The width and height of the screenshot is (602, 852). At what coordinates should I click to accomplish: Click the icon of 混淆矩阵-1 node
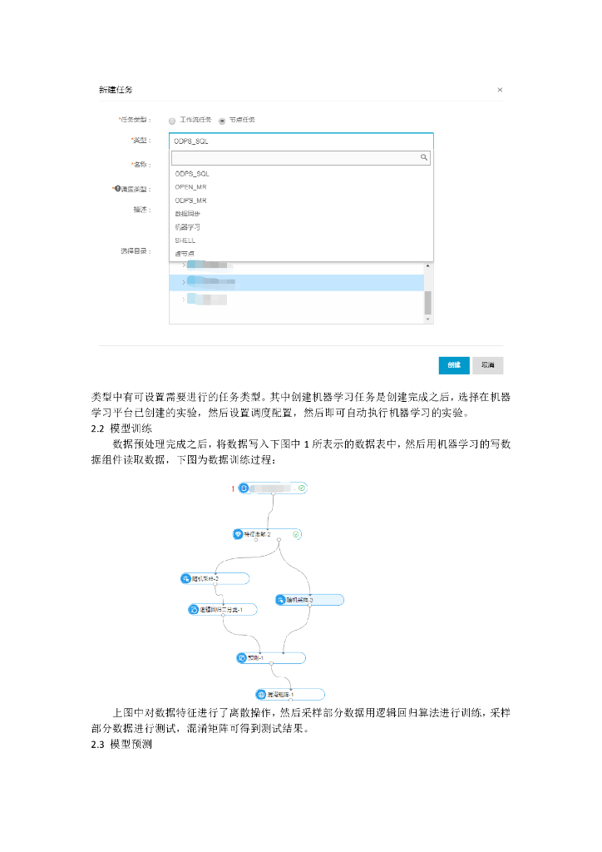261,695
